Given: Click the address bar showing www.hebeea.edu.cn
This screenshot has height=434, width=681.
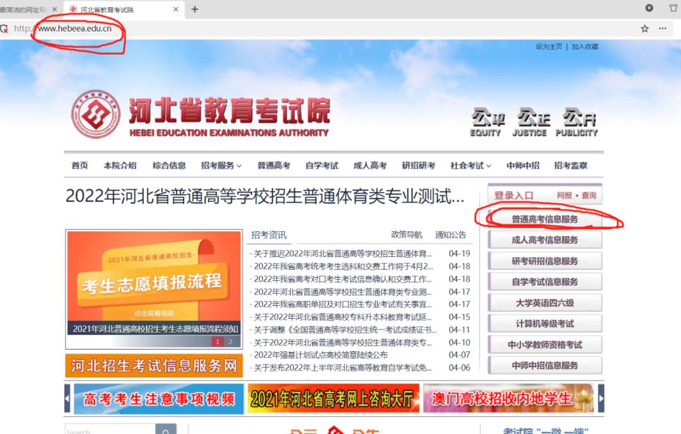Looking at the screenshot, I should click(x=74, y=29).
